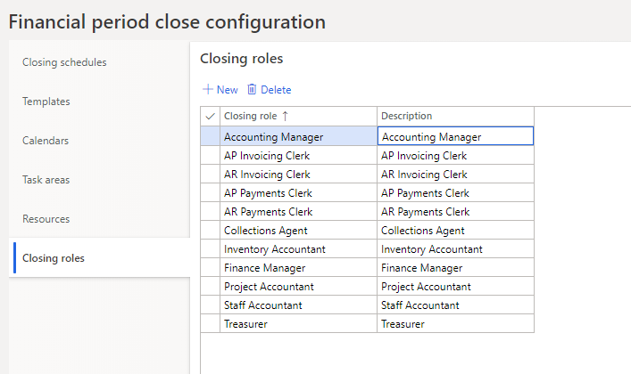631x374 pixels.
Task: Select the Staff Accountant closing role cell
Action: (x=263, y=305)
